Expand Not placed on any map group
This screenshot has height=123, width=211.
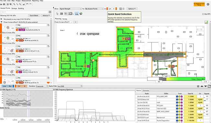[x=2, y=19]
